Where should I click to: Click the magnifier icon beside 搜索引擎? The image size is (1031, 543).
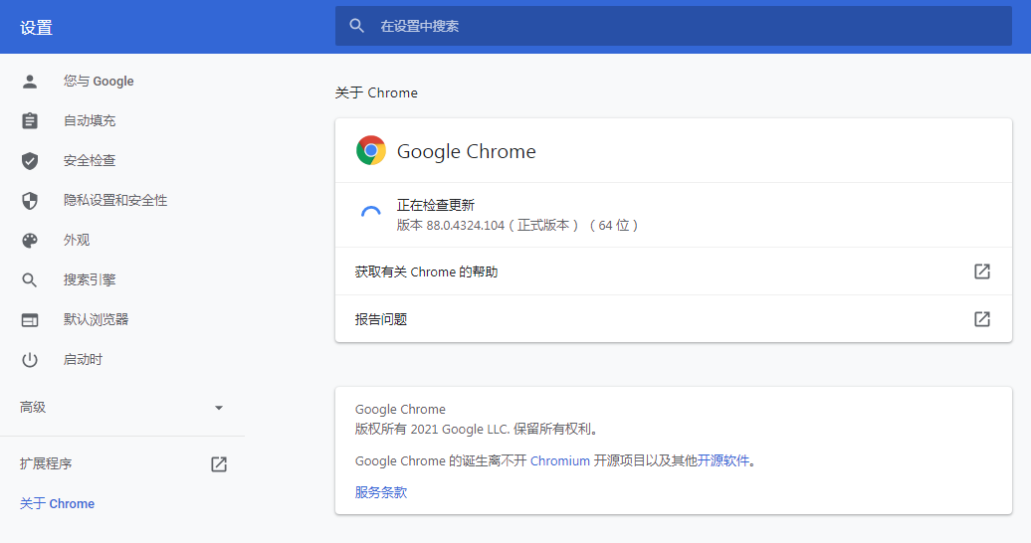(30, 280)
